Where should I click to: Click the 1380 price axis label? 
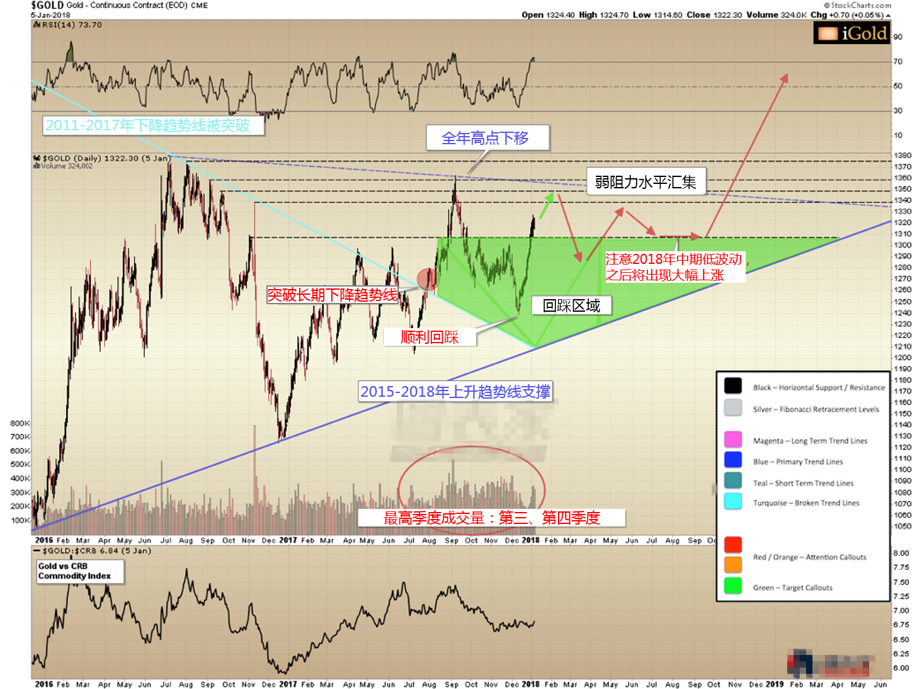click(902, 156)
